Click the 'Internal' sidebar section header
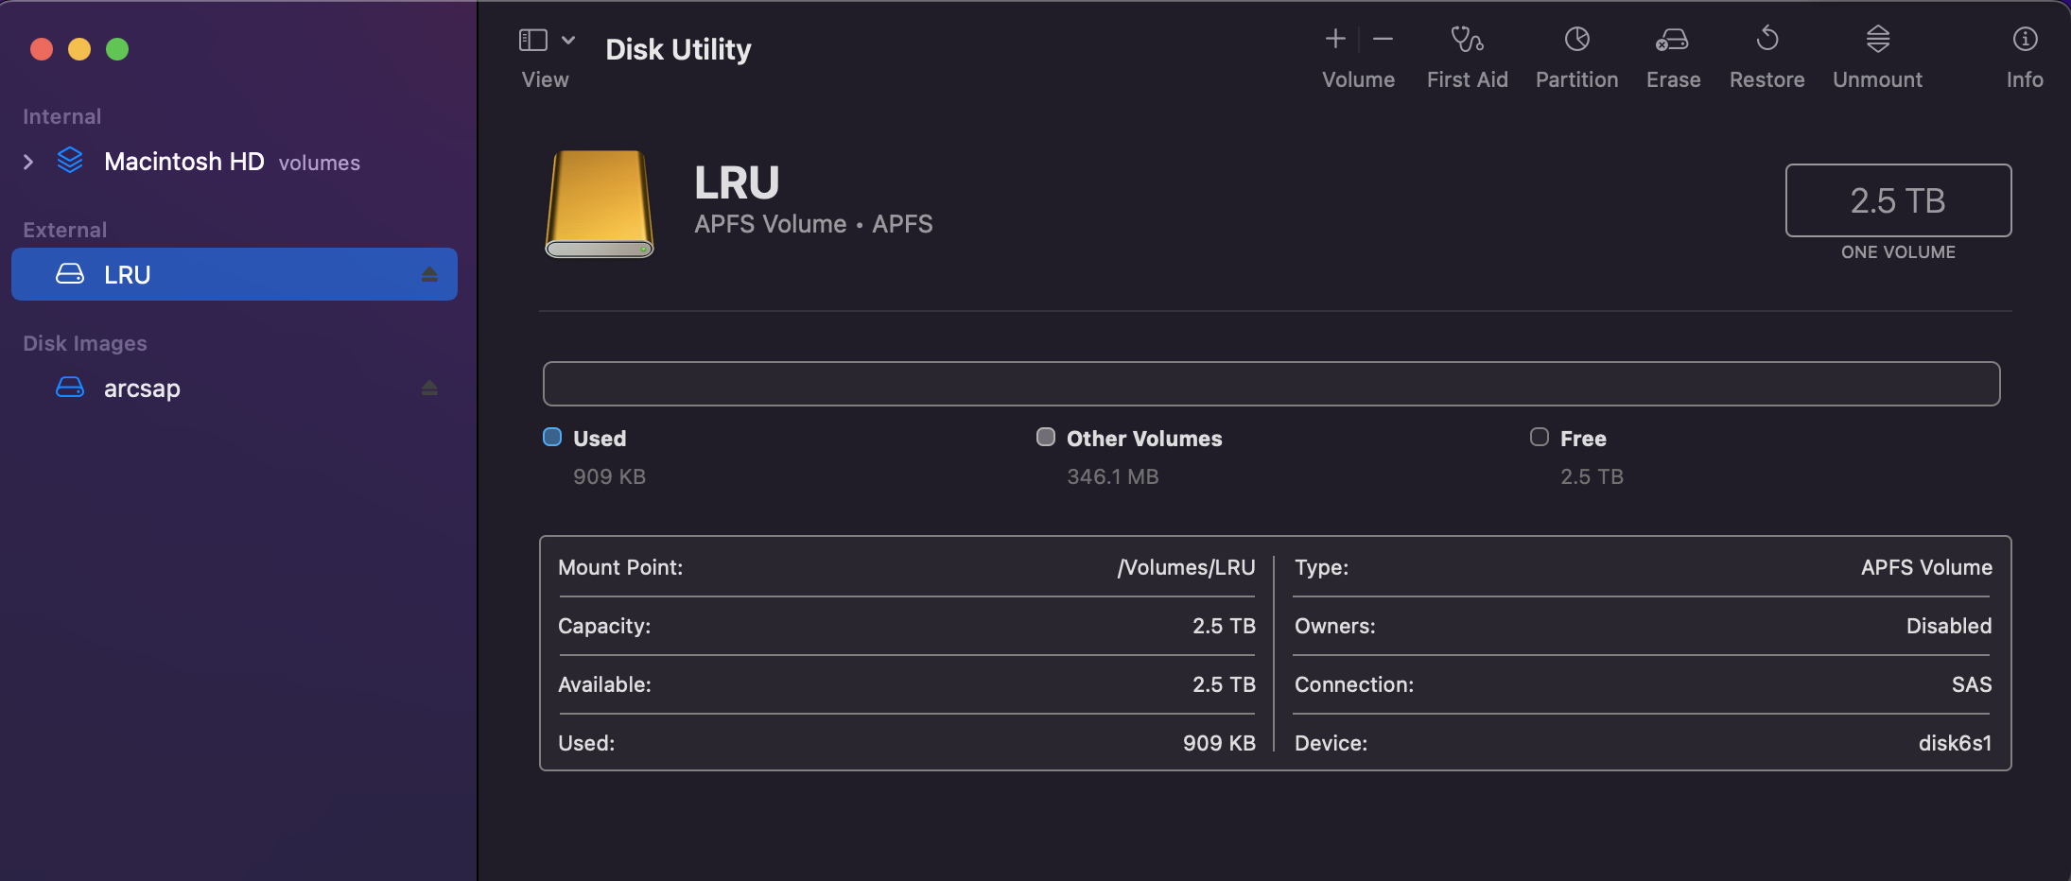 [61, 116]
